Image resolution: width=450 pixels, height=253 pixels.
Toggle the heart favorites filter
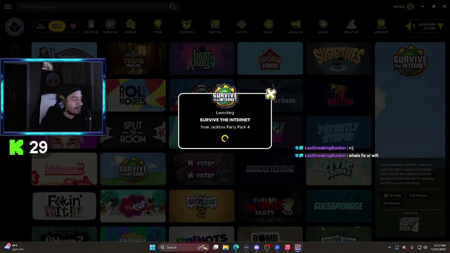(x=73, y=26)
